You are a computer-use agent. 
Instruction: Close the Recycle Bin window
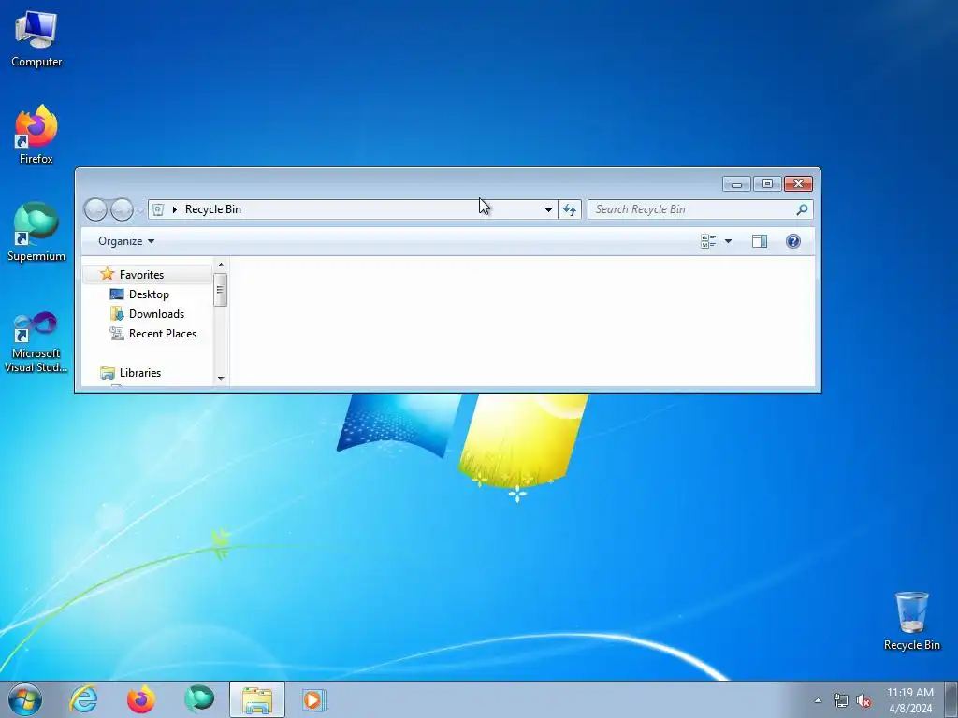point(798,184)
